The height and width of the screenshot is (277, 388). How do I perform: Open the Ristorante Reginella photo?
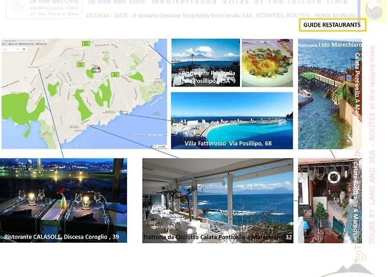coord(206,63)
